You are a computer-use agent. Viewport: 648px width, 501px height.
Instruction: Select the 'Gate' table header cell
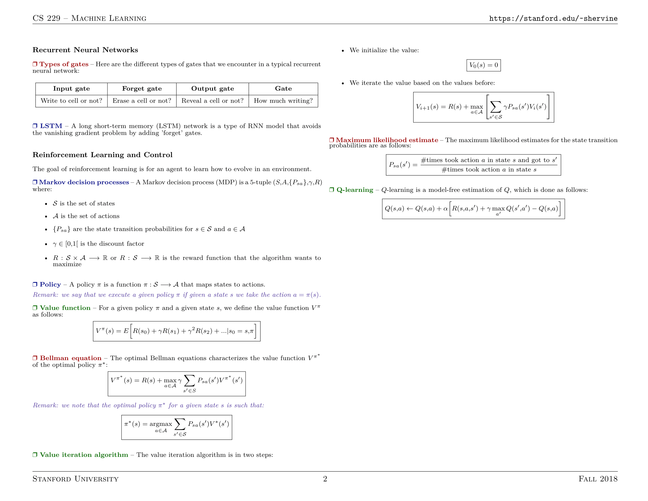pyautogui.click(x=283, y=89)
